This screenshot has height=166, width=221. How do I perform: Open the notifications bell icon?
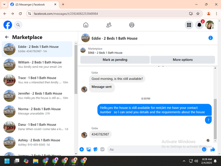click(x=199, y=25)
